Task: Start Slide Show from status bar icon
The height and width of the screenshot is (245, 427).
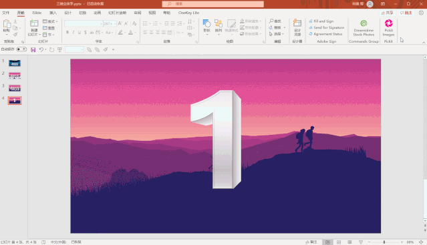Action: [x=361, y=242]
